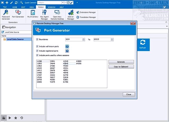The height and width of the screenshot is (122, 169).
Task: Open My Inventory from the ribbon
Action: click(x=33, y=14)
